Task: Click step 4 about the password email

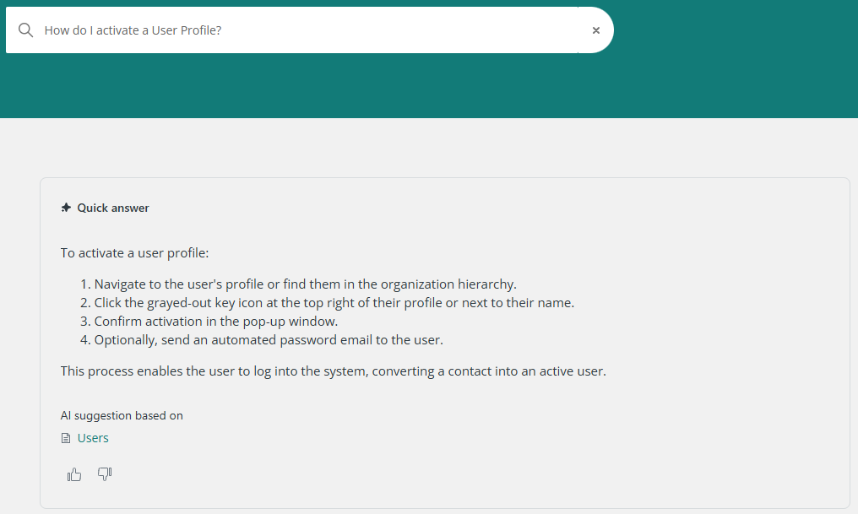Action: click(269, 340)
